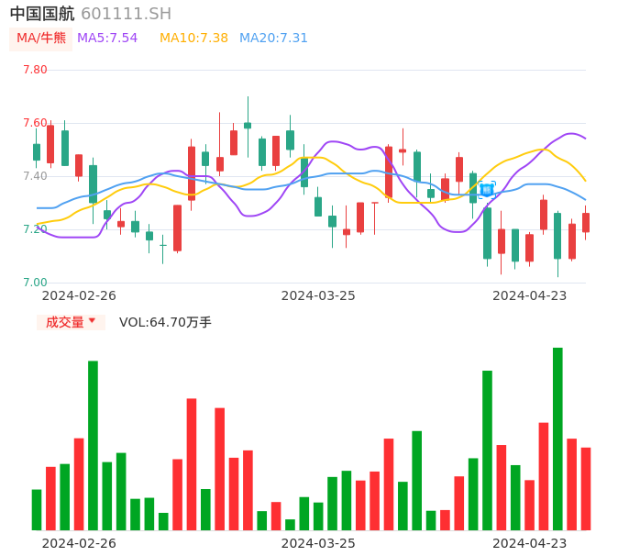
Task: Select 2024-03-25 on the price chart axis
Action: click(x=318, y=295)
